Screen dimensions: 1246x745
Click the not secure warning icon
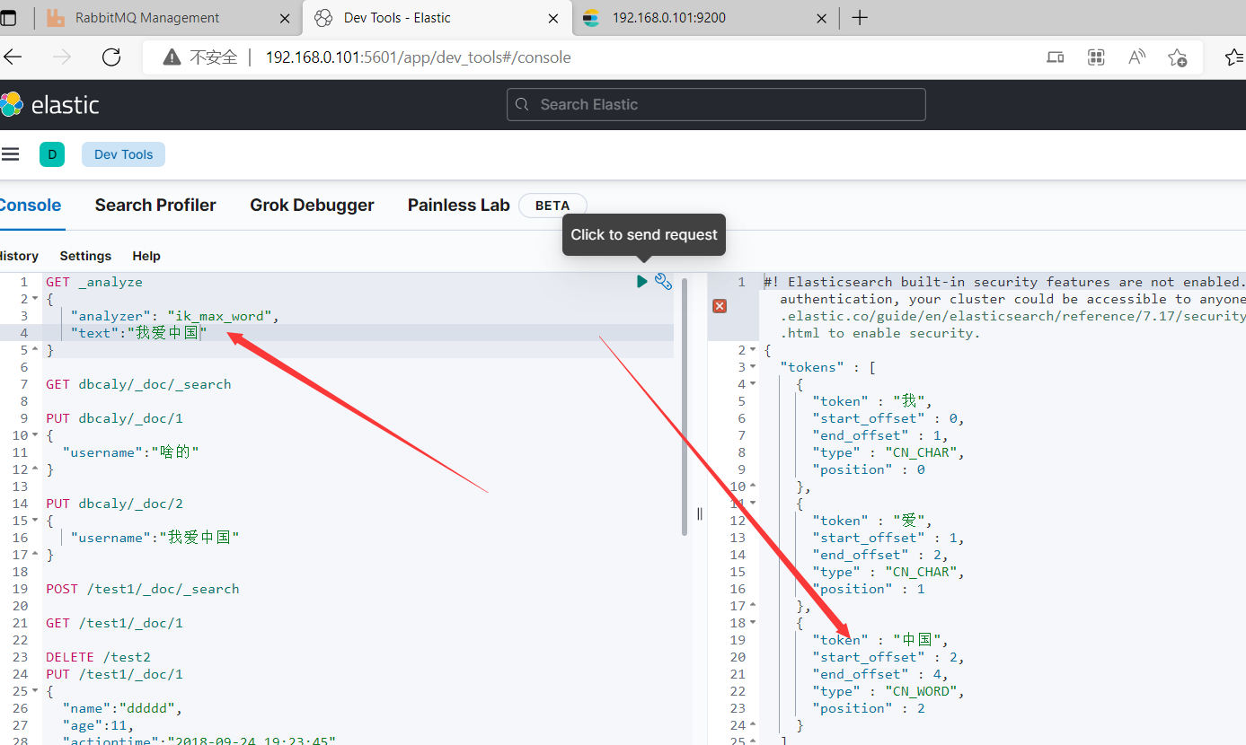point(172,57)
